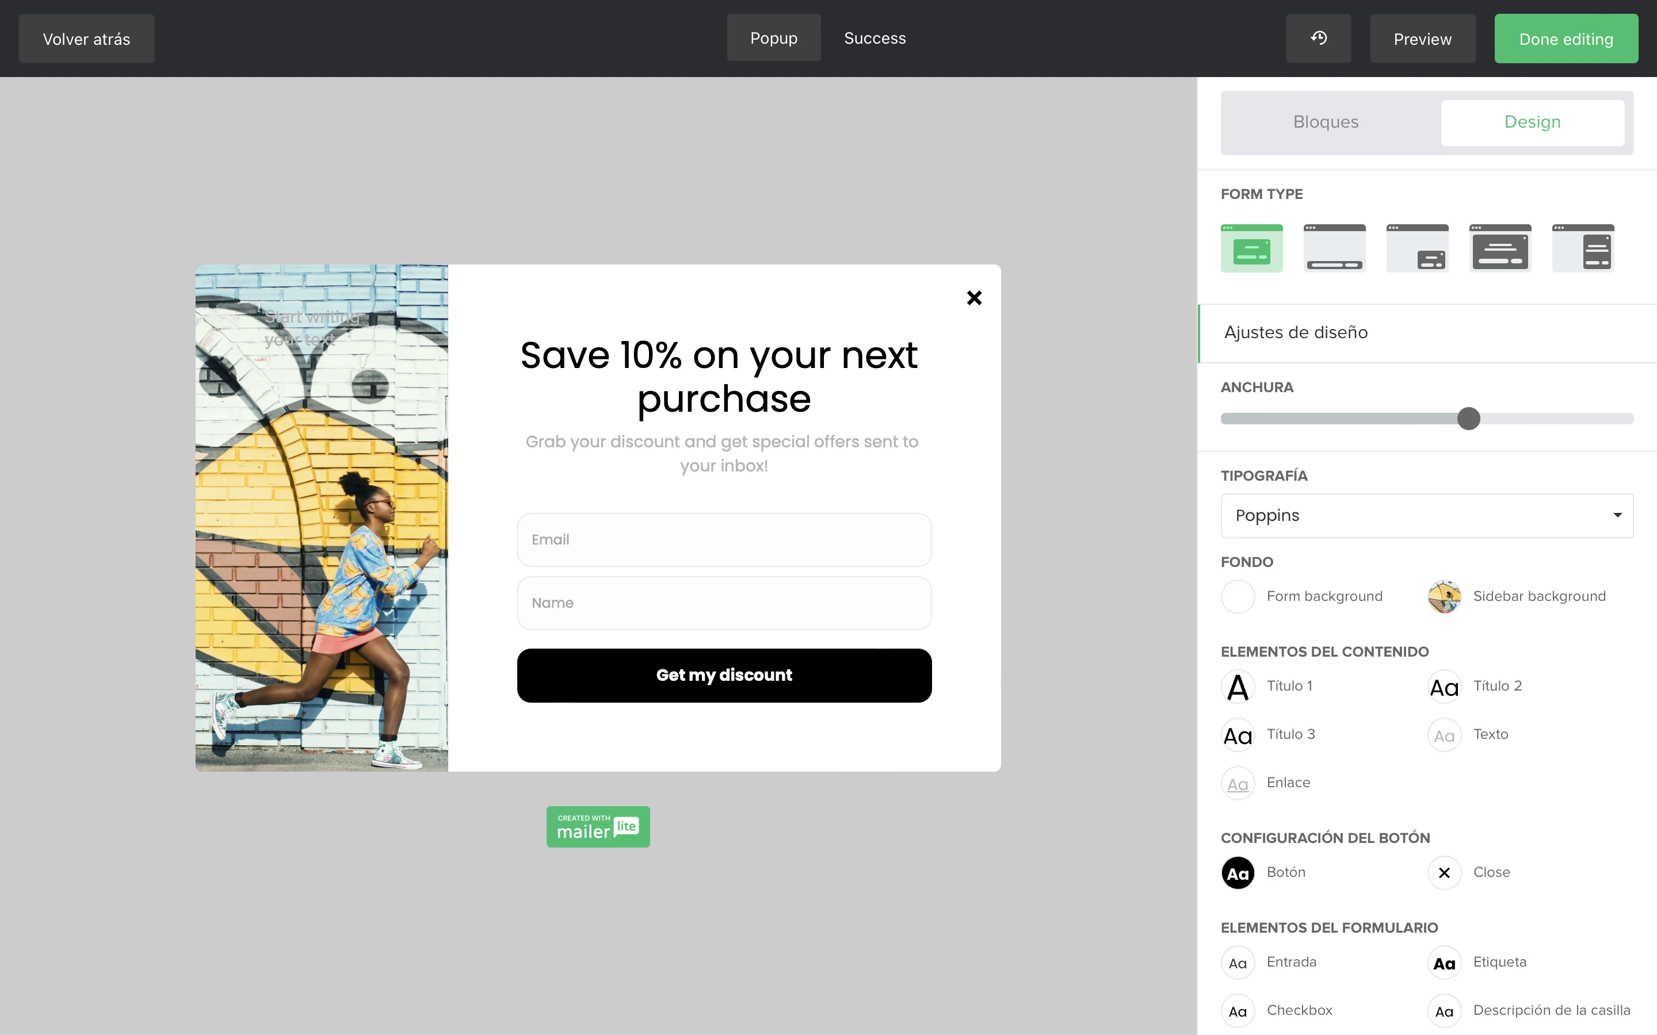Select the centered popup form type
The image size is (1657, 1035).
click(x=1251, y=248)
